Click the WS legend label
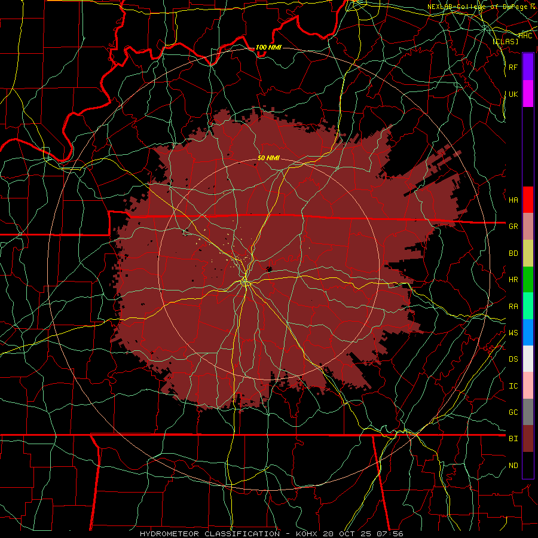538x538 pixels. pyautogui.click(x=513, y=333)
